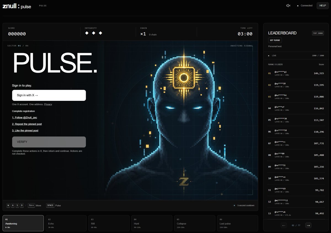The height and width of the screenshot is (233, 331).
Task: Click leaderboard score 101,574
Action: 319,178
